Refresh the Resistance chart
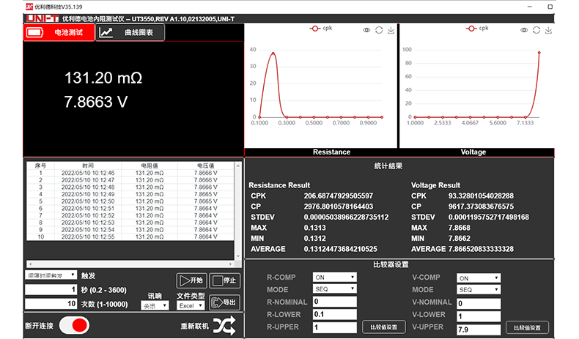The image size is (579, 339). coord(379,30)
